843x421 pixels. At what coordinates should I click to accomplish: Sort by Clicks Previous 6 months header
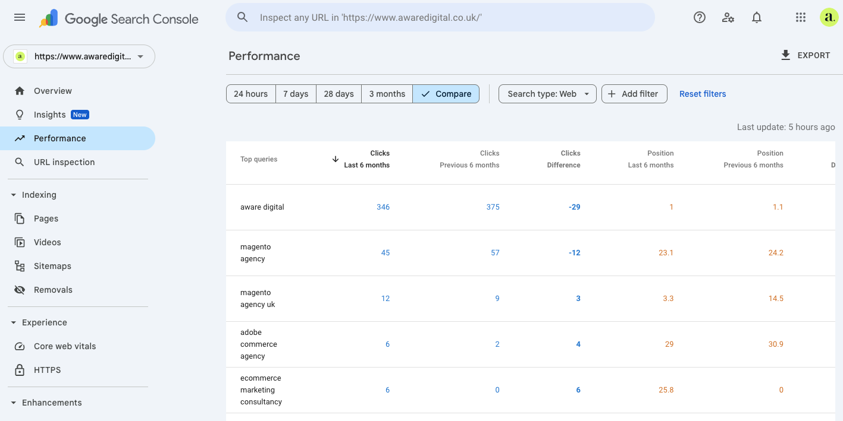click(x=469, y=159)
